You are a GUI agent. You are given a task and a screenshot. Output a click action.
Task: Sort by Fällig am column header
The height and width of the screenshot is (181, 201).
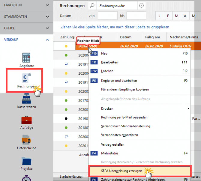pos(153,37)
